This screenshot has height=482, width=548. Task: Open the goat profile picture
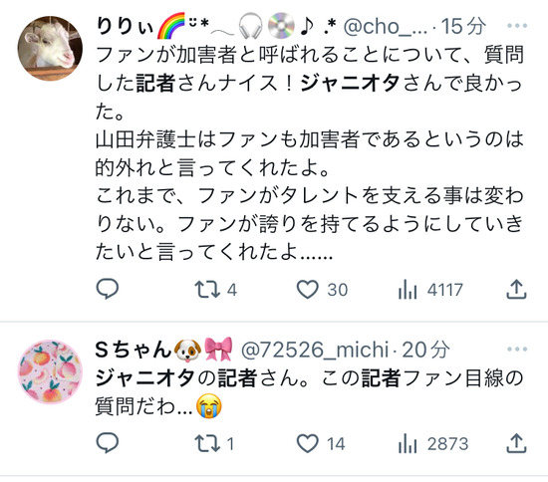point(50,48)
